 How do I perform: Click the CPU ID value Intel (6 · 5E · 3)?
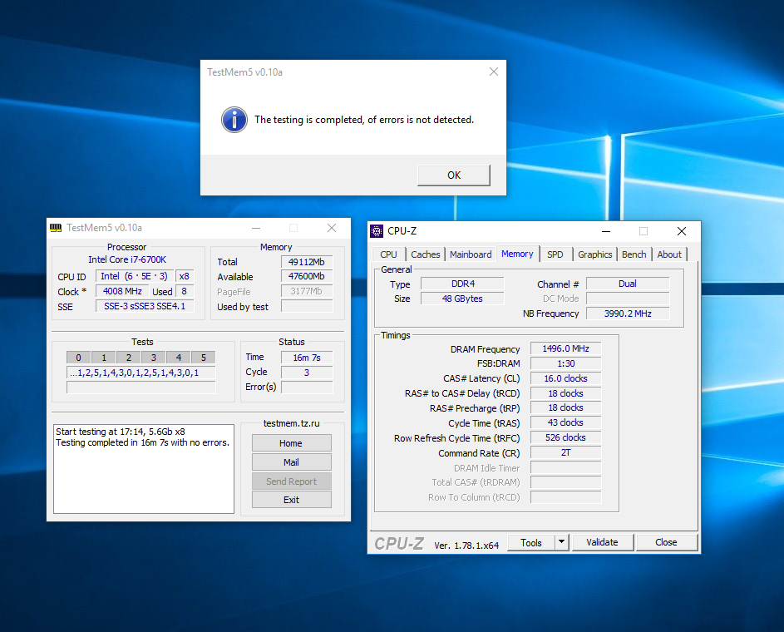point(135,276)
